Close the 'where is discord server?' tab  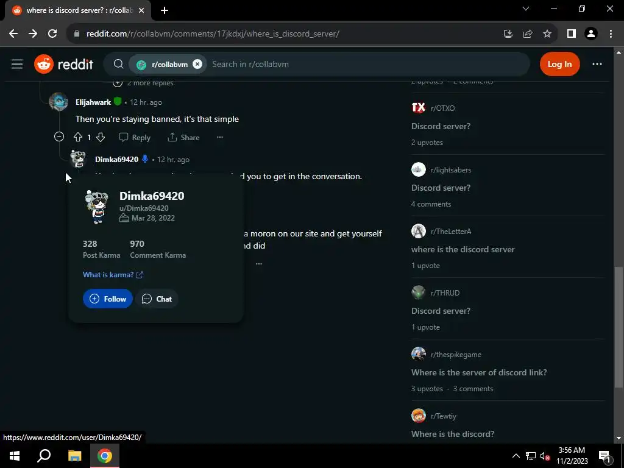(x=141, y=10)
